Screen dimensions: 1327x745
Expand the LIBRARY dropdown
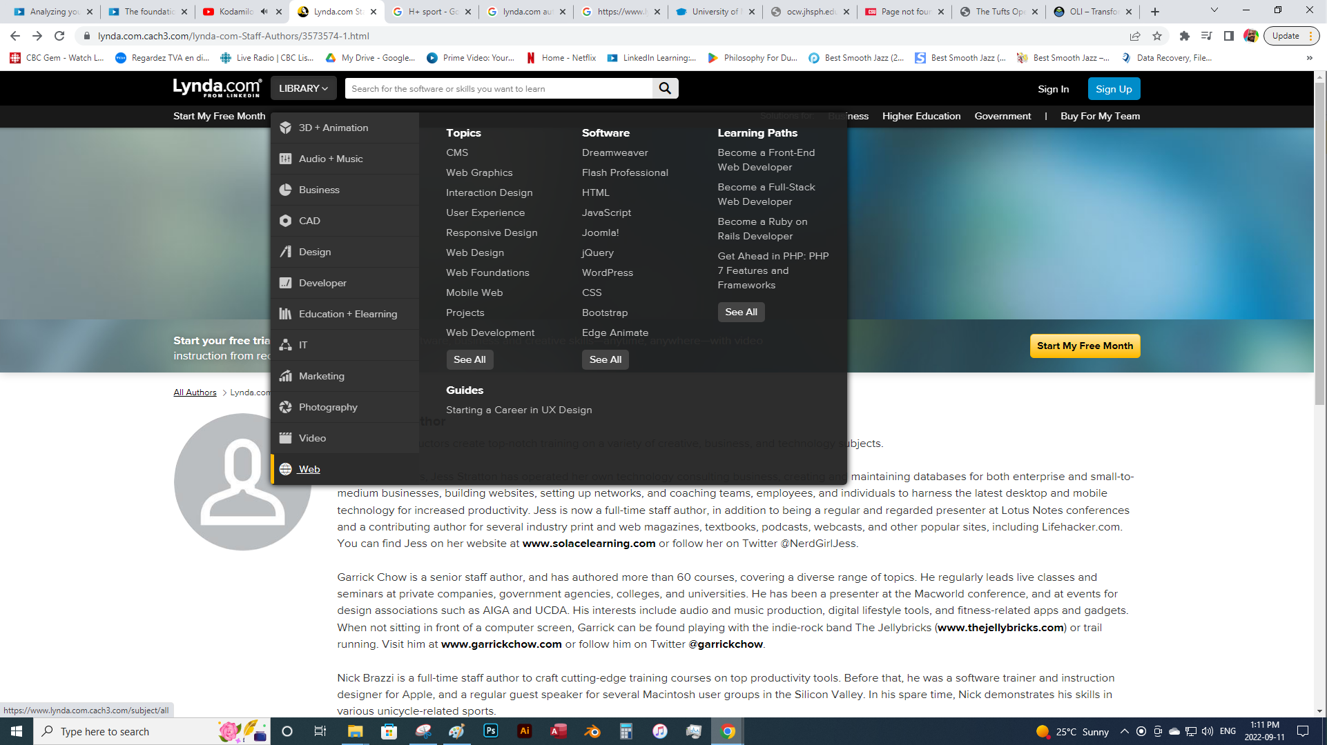tap(303, 88)
